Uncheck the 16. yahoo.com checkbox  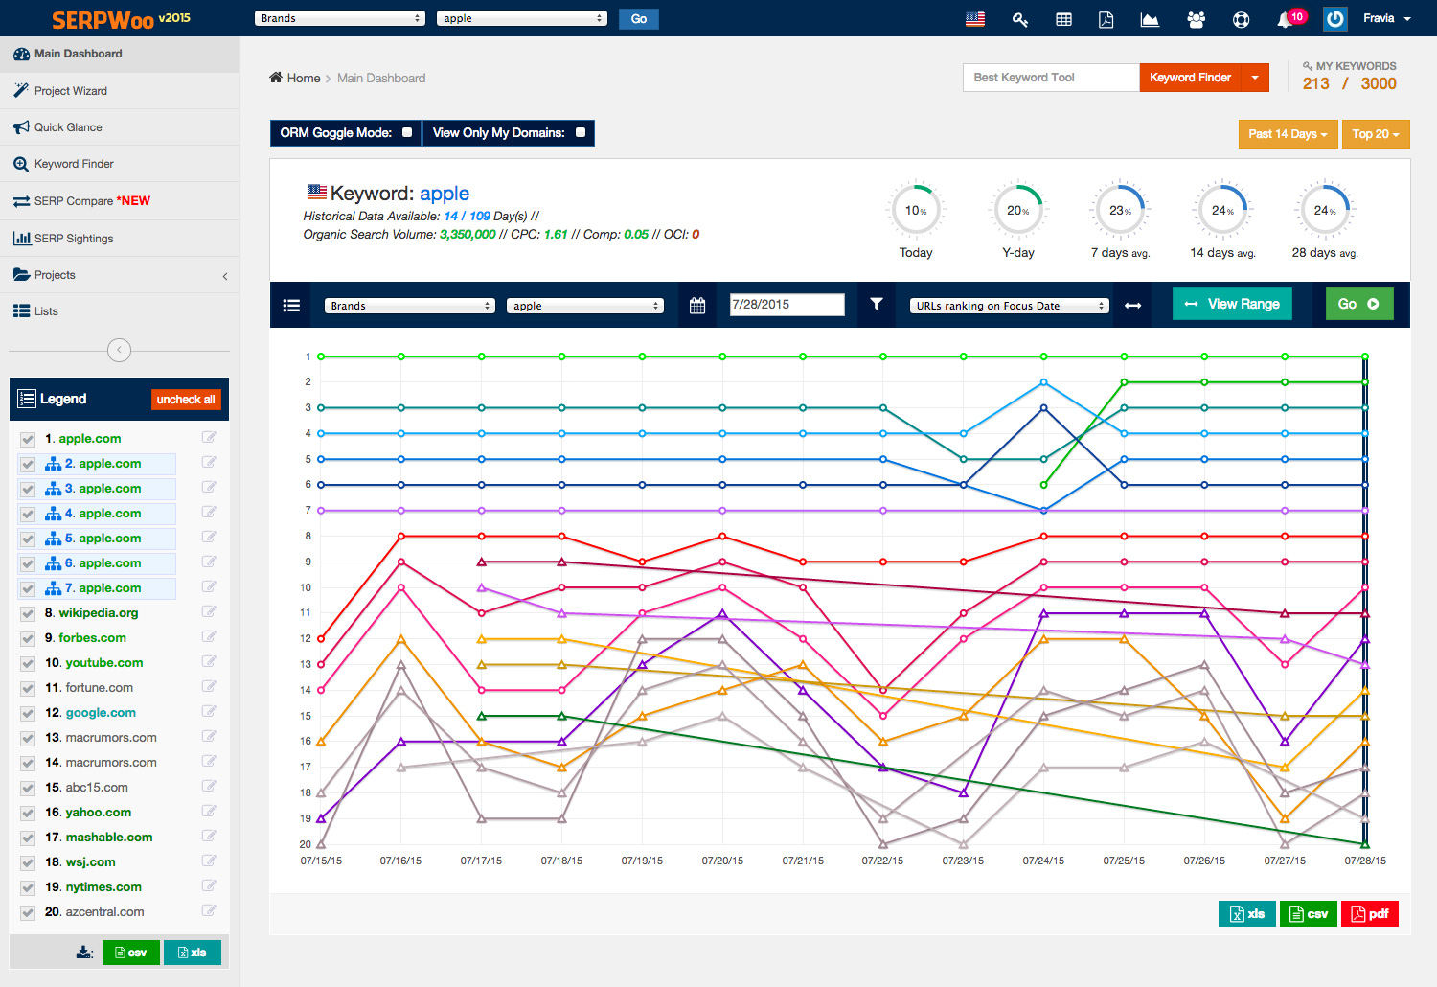(28, 813)
